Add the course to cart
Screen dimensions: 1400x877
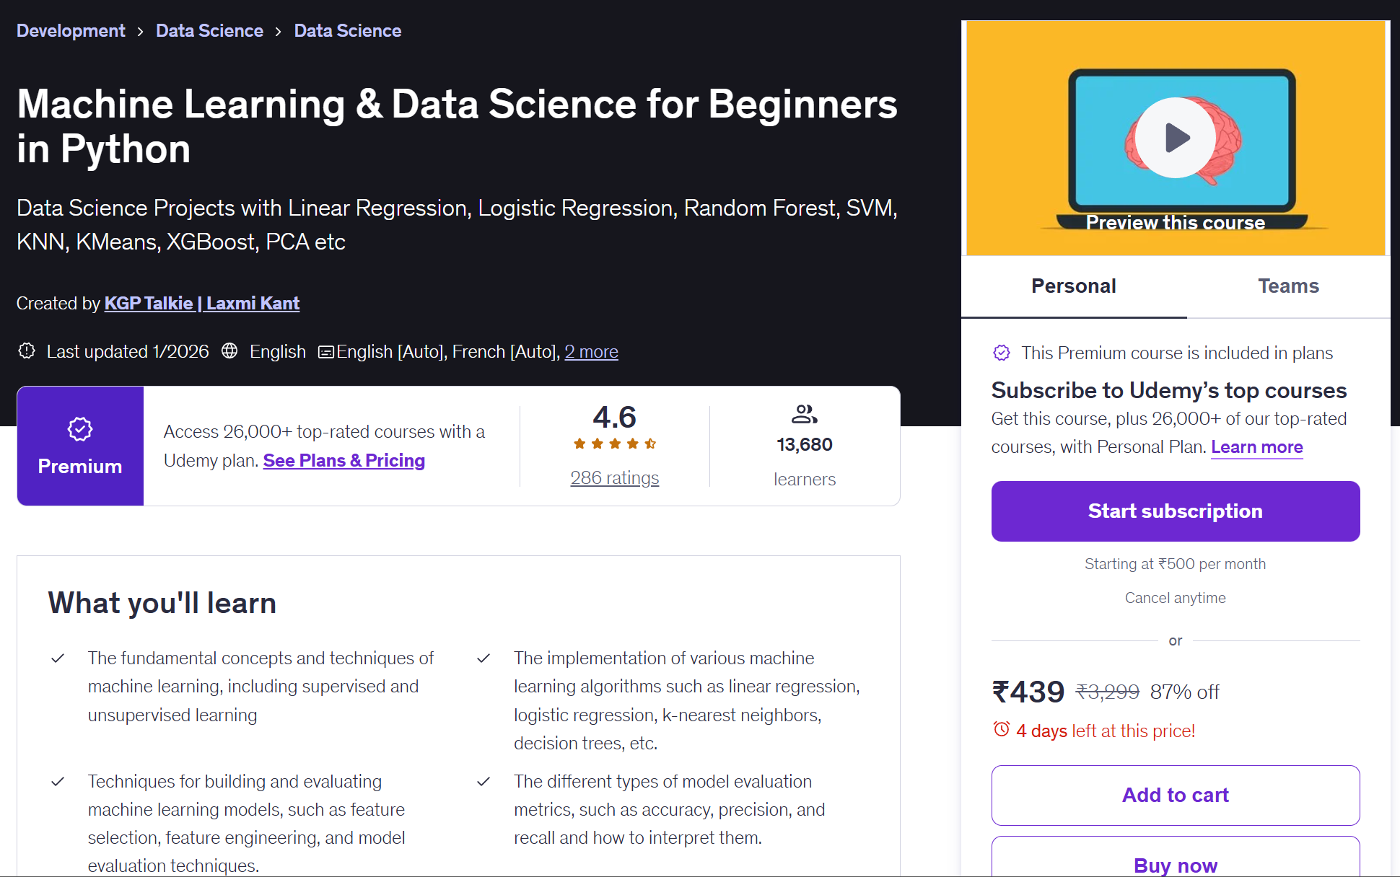1175,795
